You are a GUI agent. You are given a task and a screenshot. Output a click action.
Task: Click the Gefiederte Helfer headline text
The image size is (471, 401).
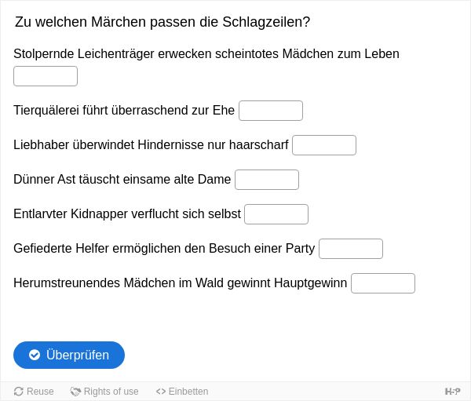click(164, 249)
